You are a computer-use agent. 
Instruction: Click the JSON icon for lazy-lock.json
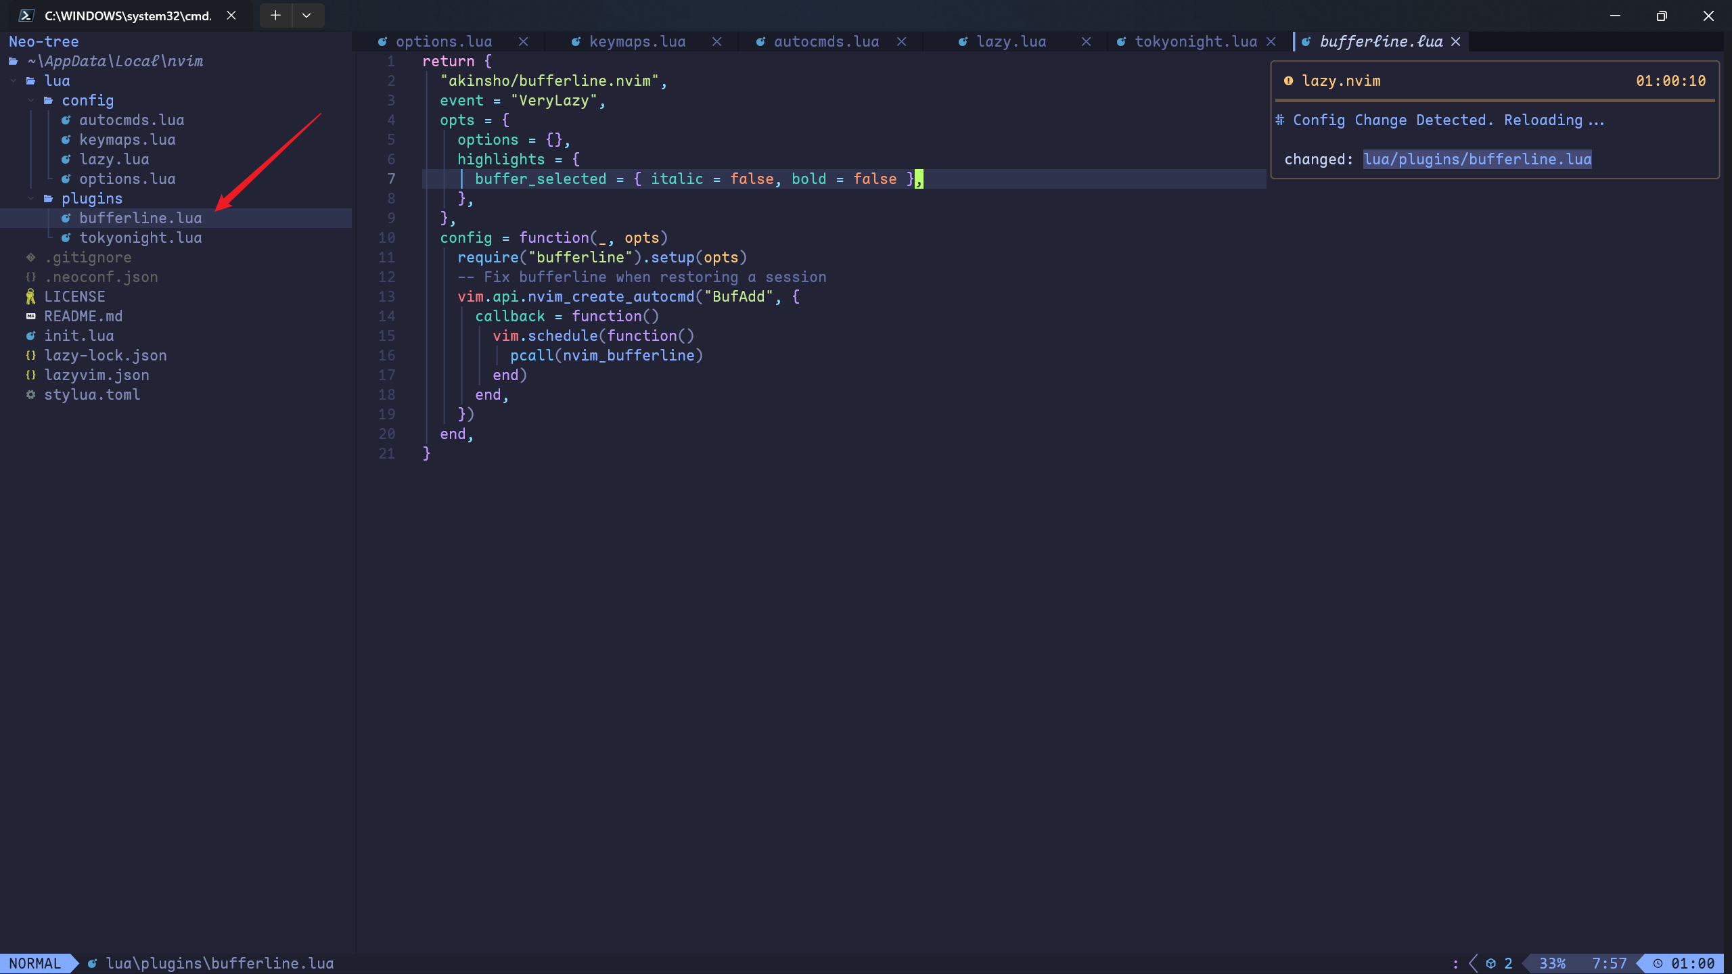coord(30,356)
